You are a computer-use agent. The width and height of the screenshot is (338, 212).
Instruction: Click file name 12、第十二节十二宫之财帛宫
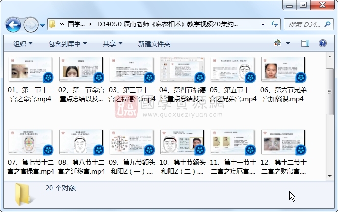click(x=283, y=167)
